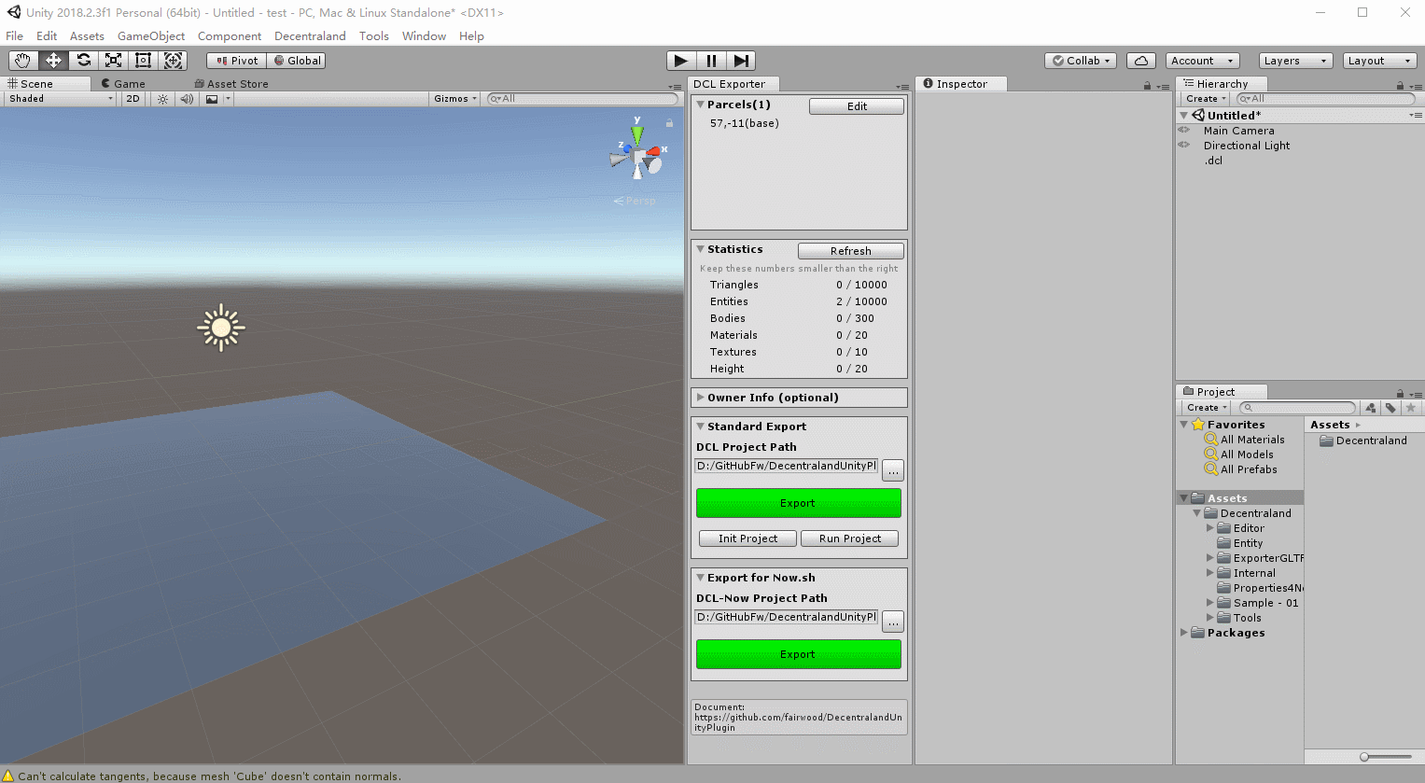
Task: Select the Hand tool
Action: [x=22, y=61]
